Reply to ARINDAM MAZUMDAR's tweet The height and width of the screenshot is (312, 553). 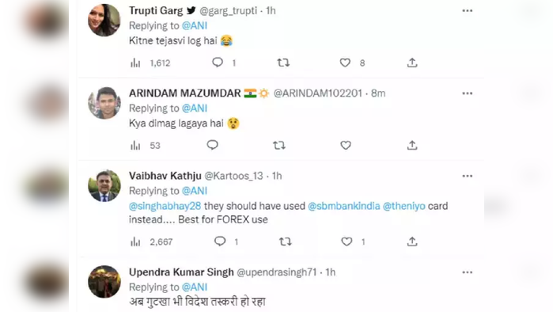212,145
